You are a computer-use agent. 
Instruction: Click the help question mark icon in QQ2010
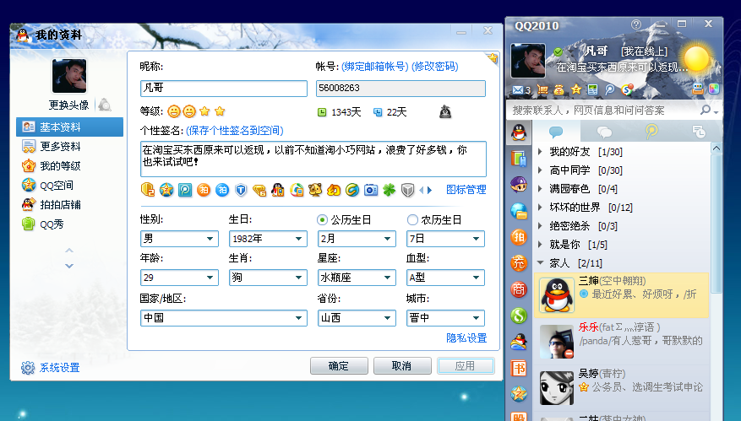[x=636, y=24]
